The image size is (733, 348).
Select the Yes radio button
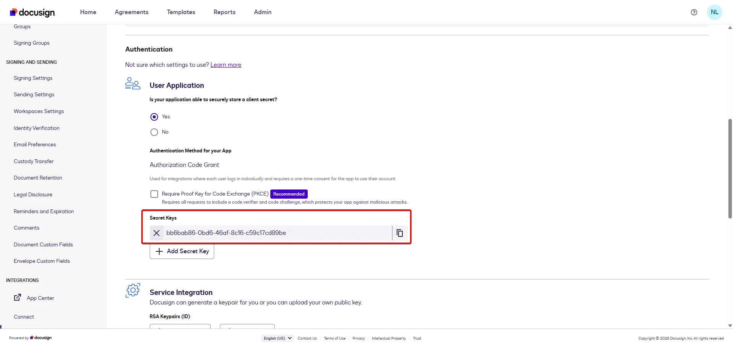click(x=154, y=117)
